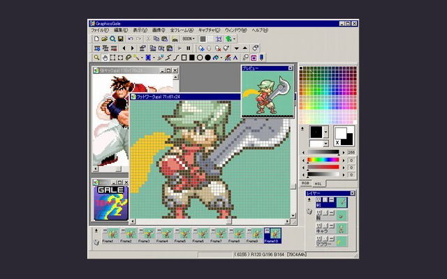Go to previous frame arrow
This screenshot has width=447, height=279.
tap(124, 48)
